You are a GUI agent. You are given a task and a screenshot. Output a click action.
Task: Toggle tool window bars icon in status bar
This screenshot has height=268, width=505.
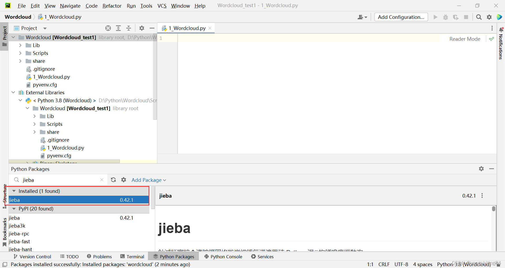tap(5, 264)
